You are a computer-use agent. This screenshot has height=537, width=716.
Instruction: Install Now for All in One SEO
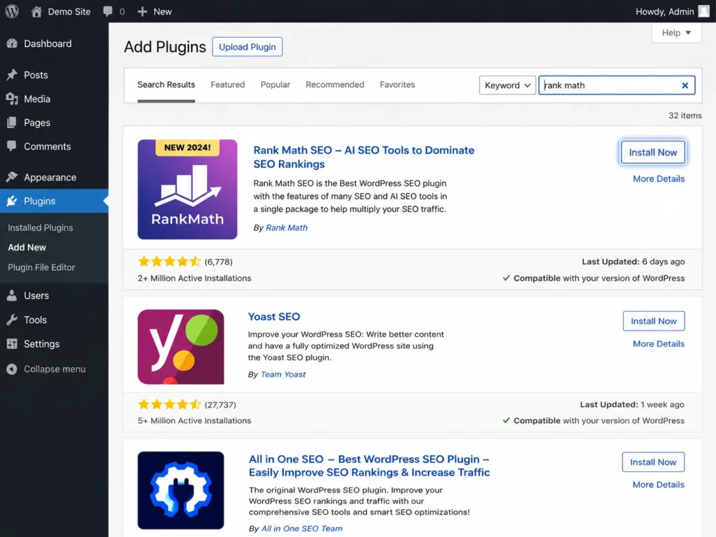pyautogui.click(x=653, y=462)
